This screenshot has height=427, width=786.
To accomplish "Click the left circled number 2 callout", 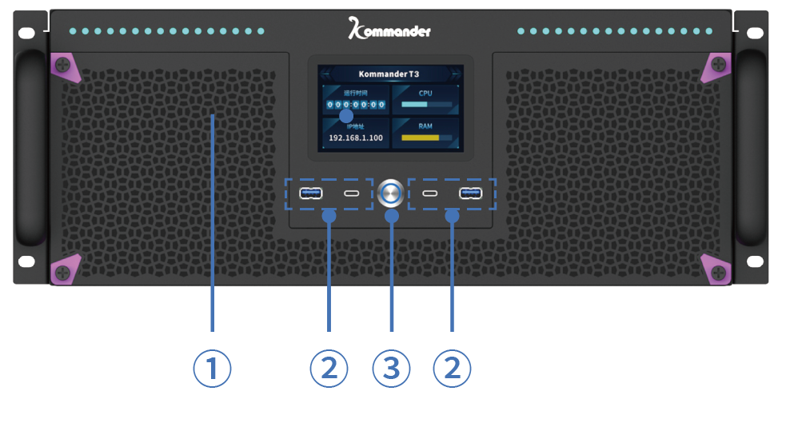I will coord(329,369).
